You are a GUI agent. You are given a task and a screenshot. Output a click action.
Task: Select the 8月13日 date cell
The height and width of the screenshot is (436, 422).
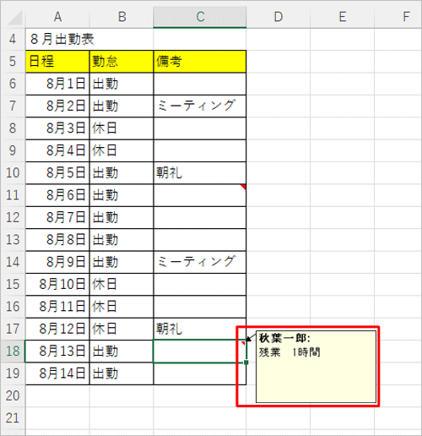57,352
